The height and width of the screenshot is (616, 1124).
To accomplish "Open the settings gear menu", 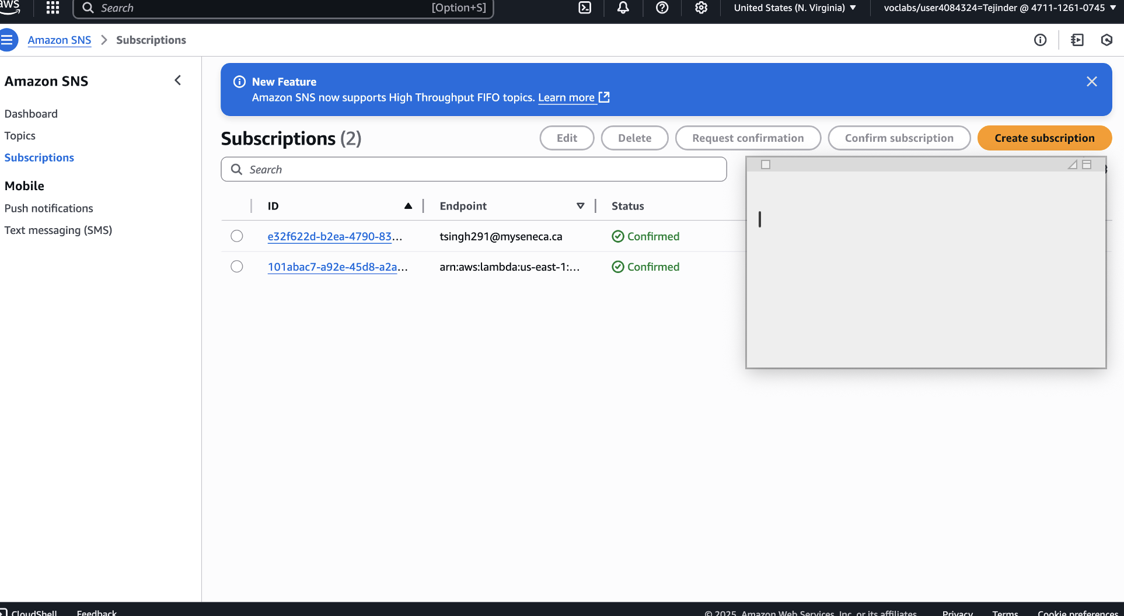I will coord(701,8).
